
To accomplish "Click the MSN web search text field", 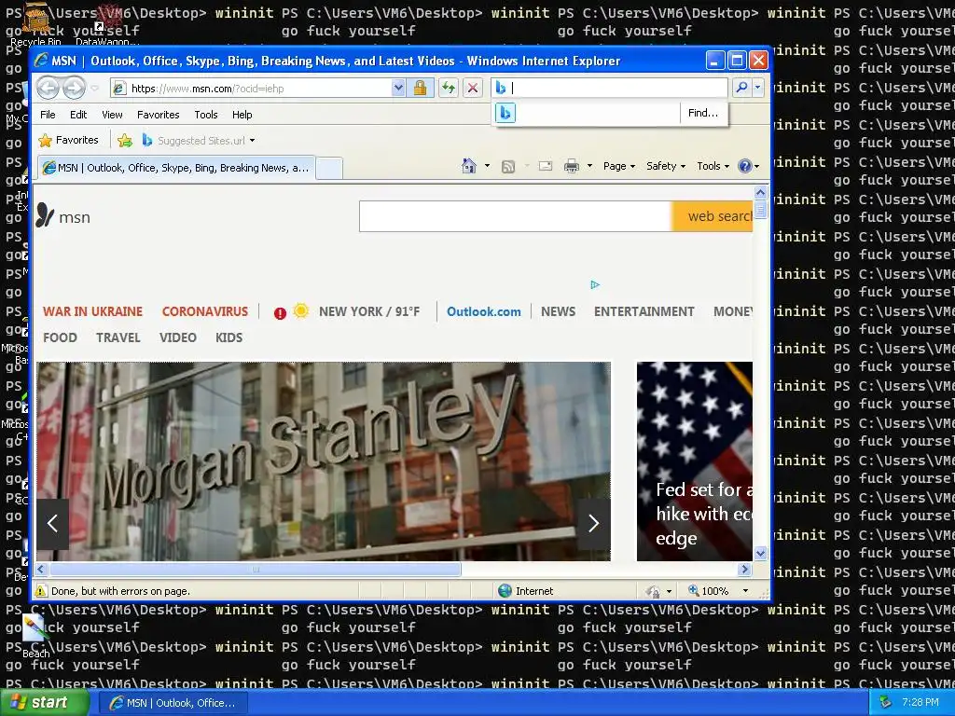I will [x=515, y=216].
